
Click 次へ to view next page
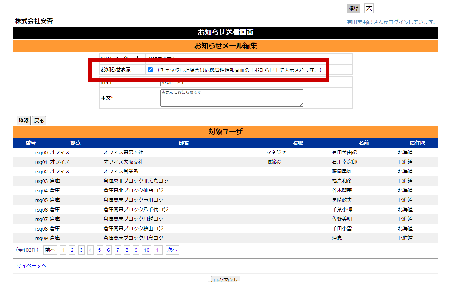point(172,250)
